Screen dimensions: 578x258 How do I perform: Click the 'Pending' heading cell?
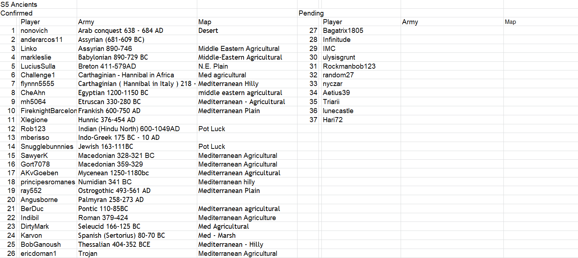(x=311, y=13)
